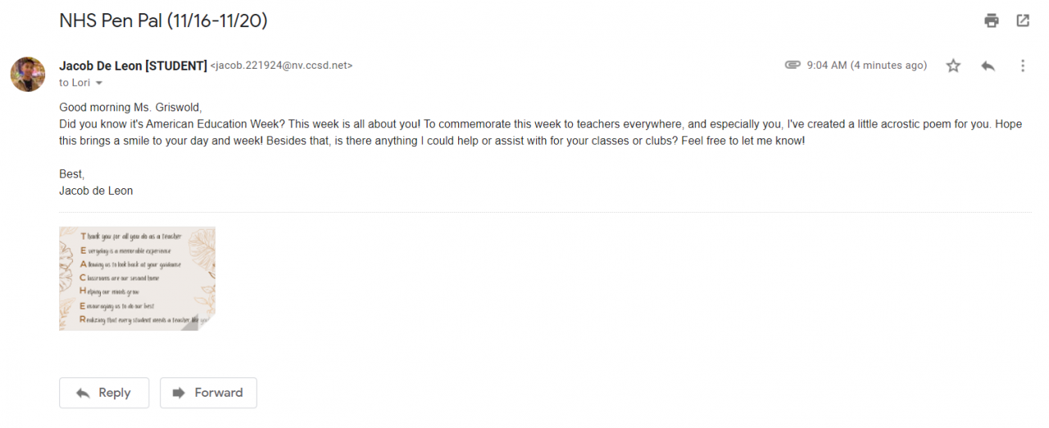1049x428 pixels.
Task: Click the arrow icon inside Forward button
Action: coord(179,393)
